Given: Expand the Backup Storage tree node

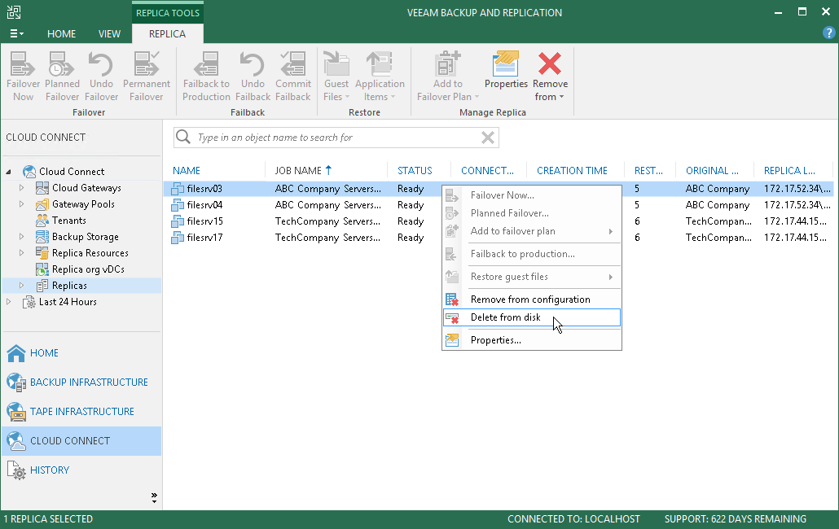Looking at the screenshot, I should tap(21, 237).
